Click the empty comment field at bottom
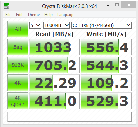Viewport: 138px width, 127px height. [x=69, y=117]
